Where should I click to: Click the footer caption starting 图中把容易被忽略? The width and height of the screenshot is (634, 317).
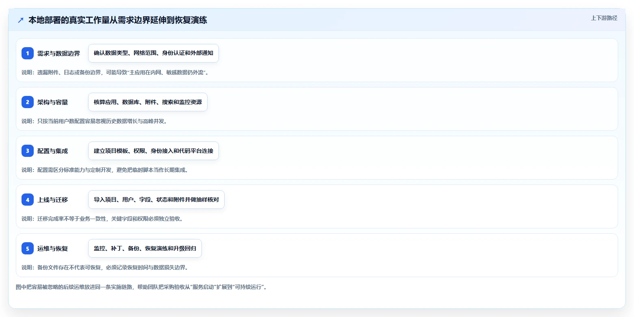pyautogui.click(x=141, y=287)
